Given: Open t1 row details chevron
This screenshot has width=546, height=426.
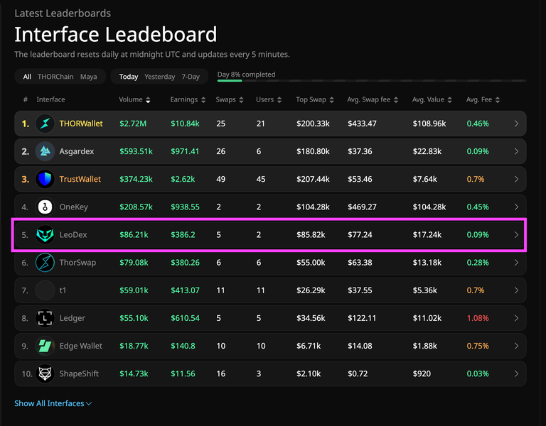Looking at the screenshot, I should 516,290.
